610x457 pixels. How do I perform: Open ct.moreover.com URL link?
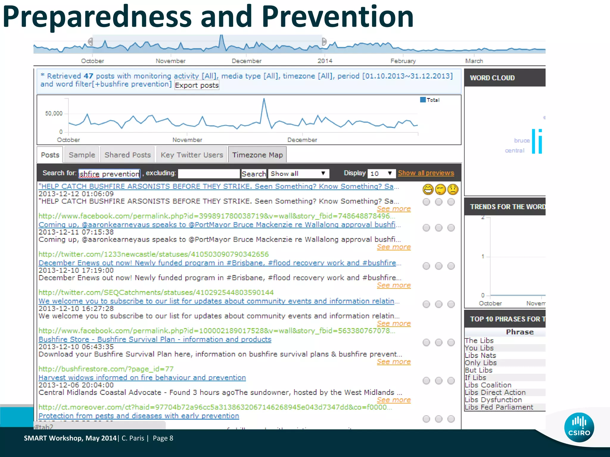pyautogui.click(x=215, y=407)
